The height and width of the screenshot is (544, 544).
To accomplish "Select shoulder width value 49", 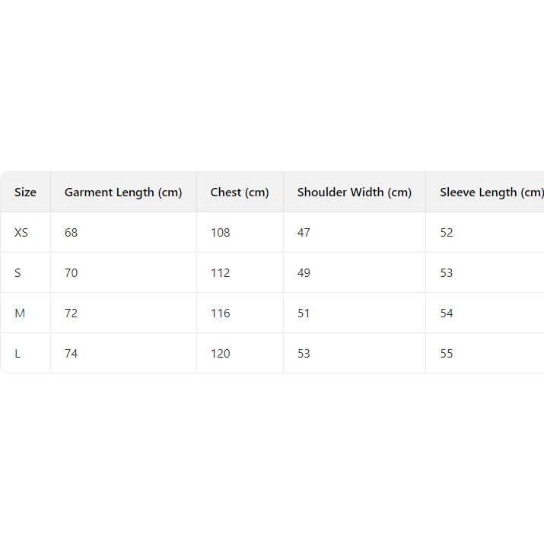I will (x=304, y=273).
